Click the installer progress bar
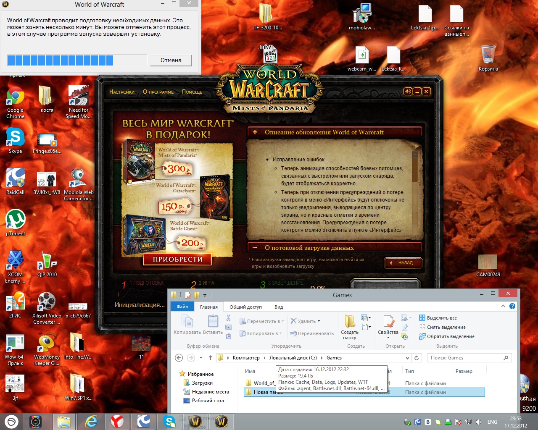The image size is (538, 430). (x=77, y=60)
